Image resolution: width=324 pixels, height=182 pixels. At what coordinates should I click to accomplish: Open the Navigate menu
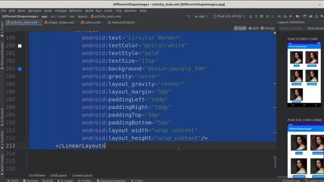tap(35, 11)
